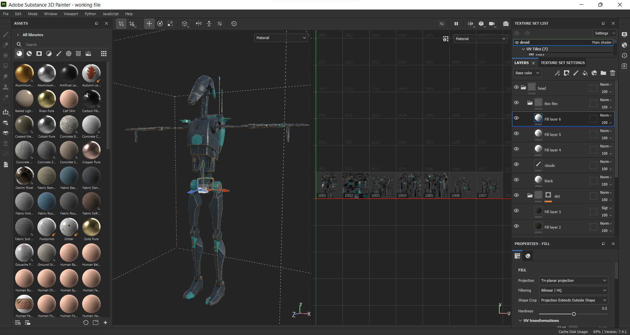Screen dimensions: 630x335
Task: Select the Material picker tool
Action: [x=6, y=98]
